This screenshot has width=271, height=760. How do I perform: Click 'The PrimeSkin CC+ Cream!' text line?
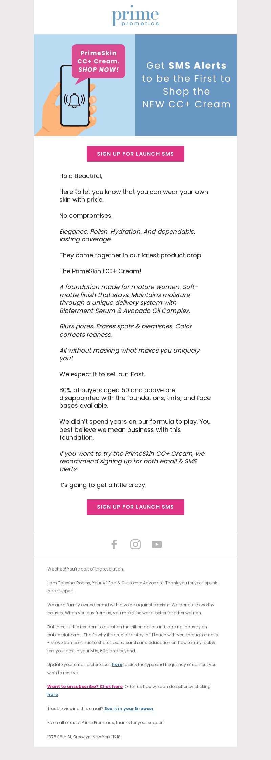pos(100,271)
